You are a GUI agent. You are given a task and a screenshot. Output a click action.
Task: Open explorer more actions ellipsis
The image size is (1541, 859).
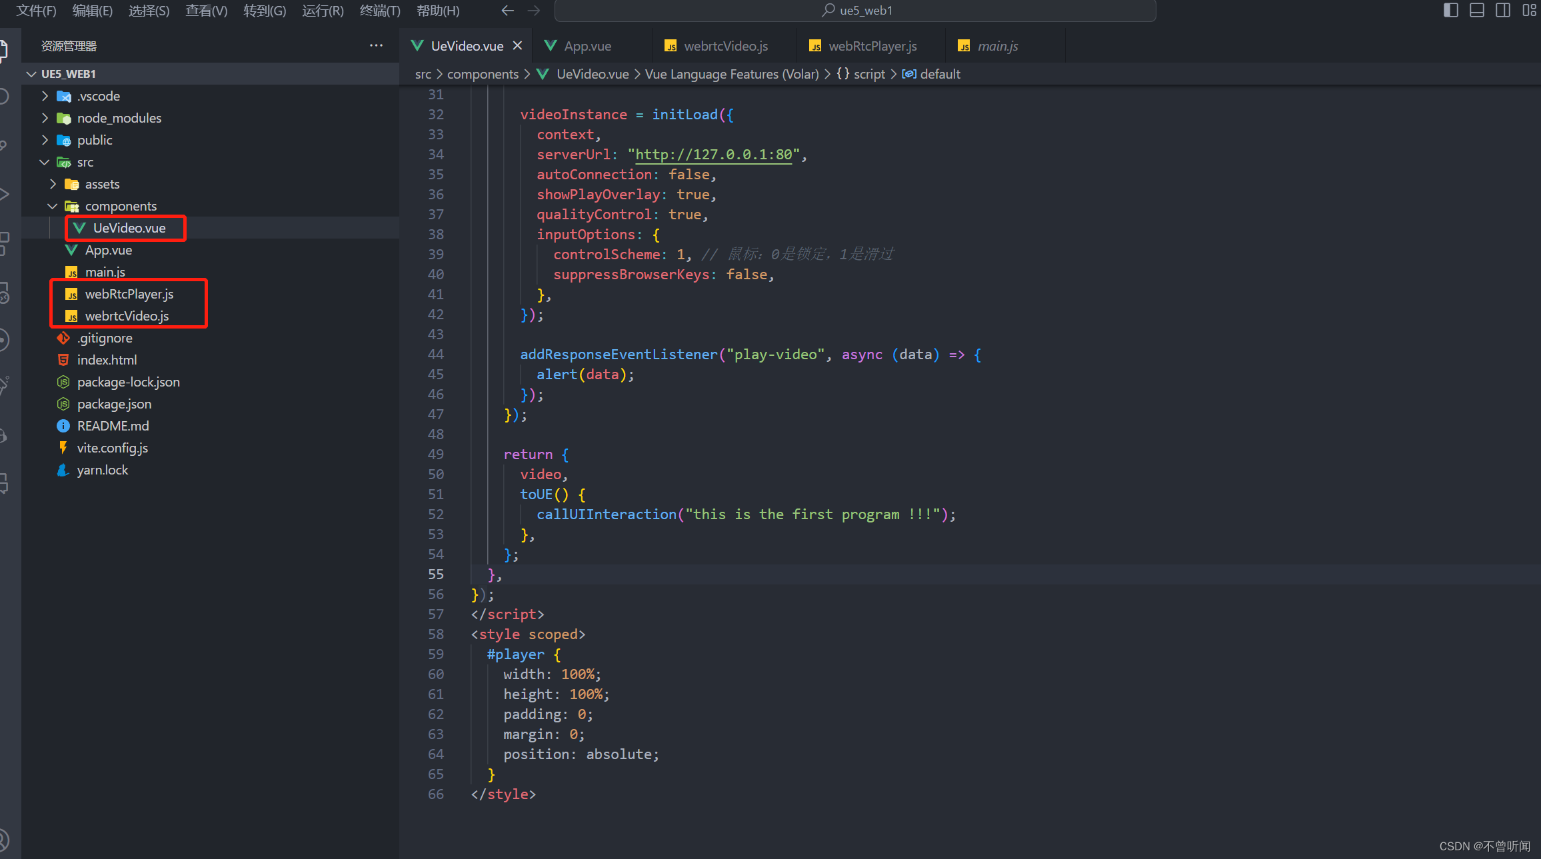pos(376,45)
